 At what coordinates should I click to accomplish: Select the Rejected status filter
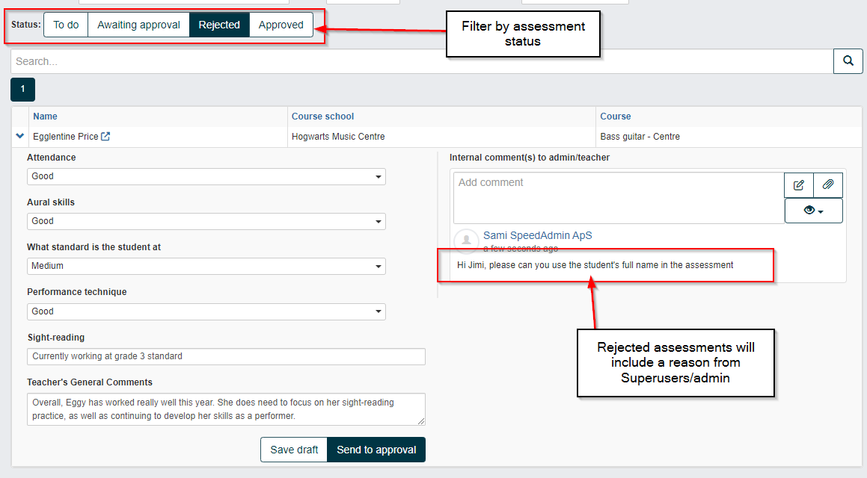pos(219,24)
